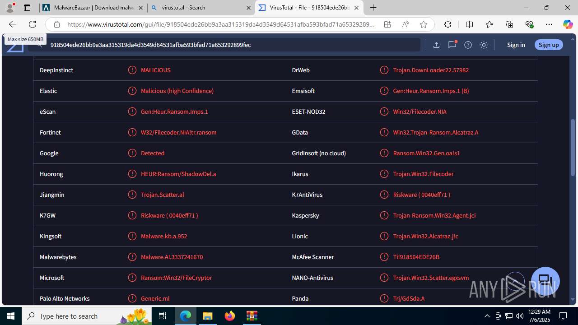Click the taskbar search box

(x=87, y=316)
